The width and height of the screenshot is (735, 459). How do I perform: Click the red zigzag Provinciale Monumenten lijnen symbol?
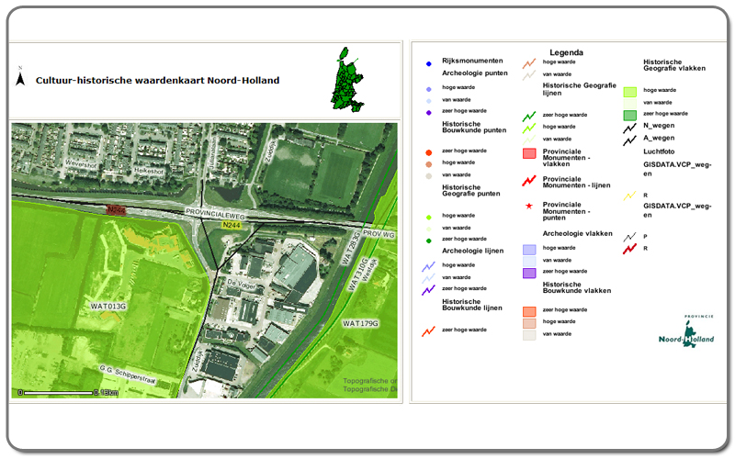529,181
